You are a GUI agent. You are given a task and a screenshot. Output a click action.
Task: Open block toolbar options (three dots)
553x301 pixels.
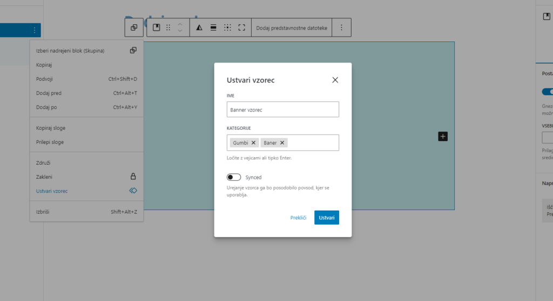coord(341,27)
